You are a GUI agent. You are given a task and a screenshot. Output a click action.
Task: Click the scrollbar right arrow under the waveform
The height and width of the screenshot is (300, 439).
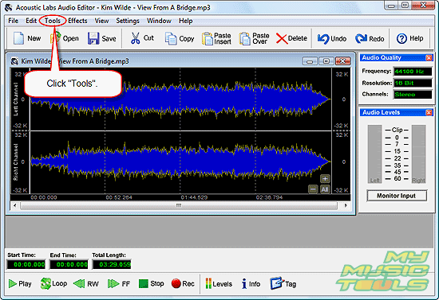click(x=346, y=205)
